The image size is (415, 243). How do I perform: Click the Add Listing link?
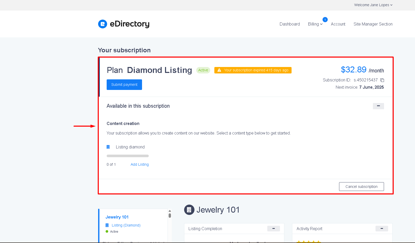140,164
